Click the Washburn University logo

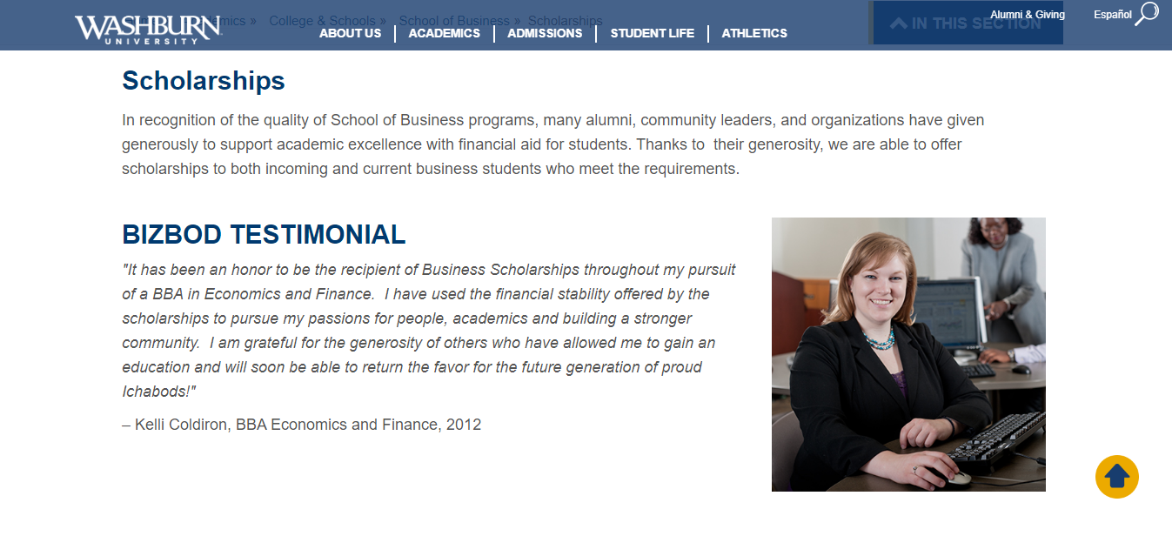(148, 29)
